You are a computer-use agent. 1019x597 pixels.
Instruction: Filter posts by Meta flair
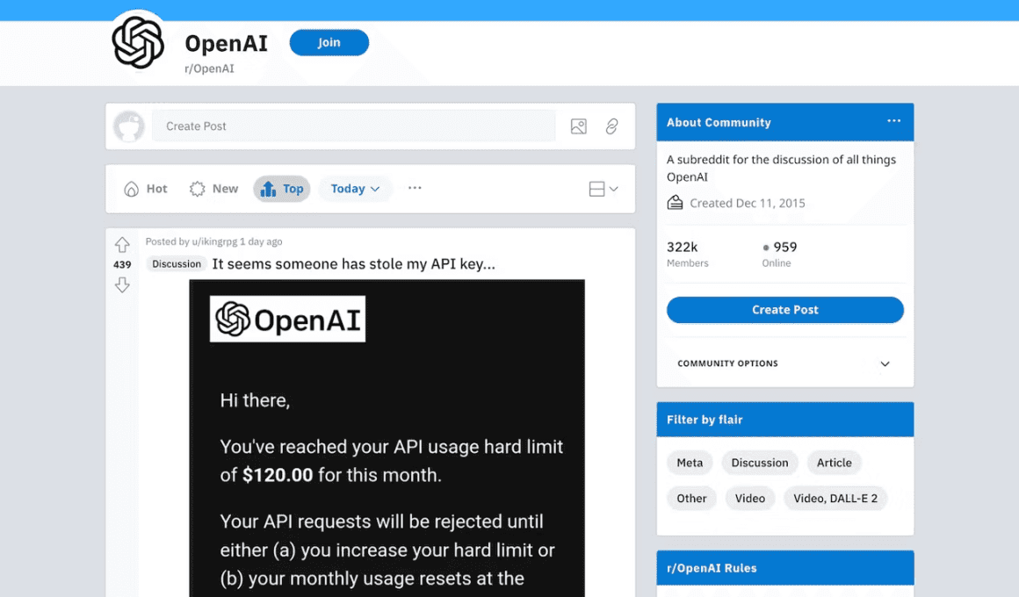click(x=690, y=463)
